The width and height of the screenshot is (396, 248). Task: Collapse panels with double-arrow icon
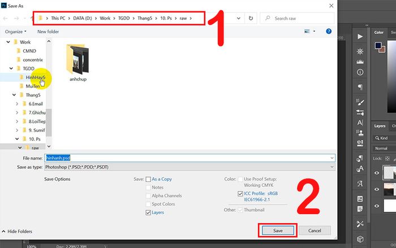tap(367, 25)
